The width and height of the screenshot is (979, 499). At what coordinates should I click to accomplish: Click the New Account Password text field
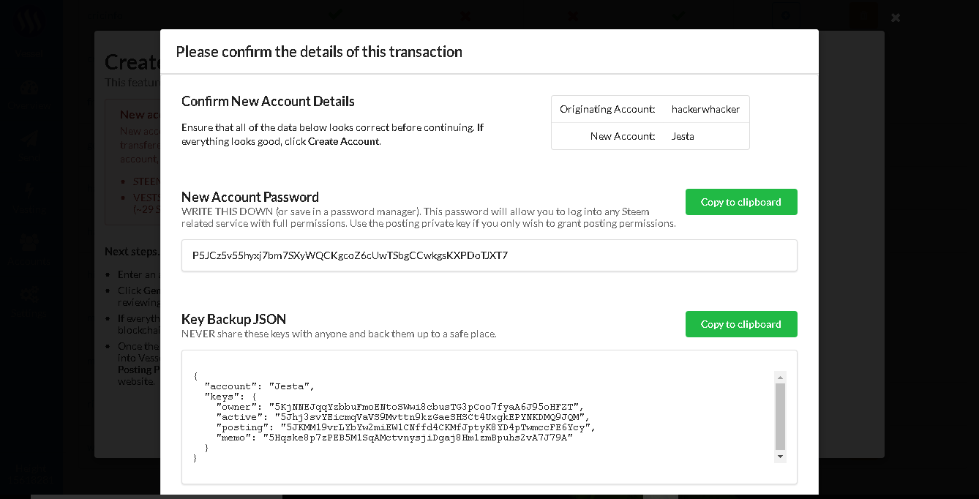click(x=489, y=255)
